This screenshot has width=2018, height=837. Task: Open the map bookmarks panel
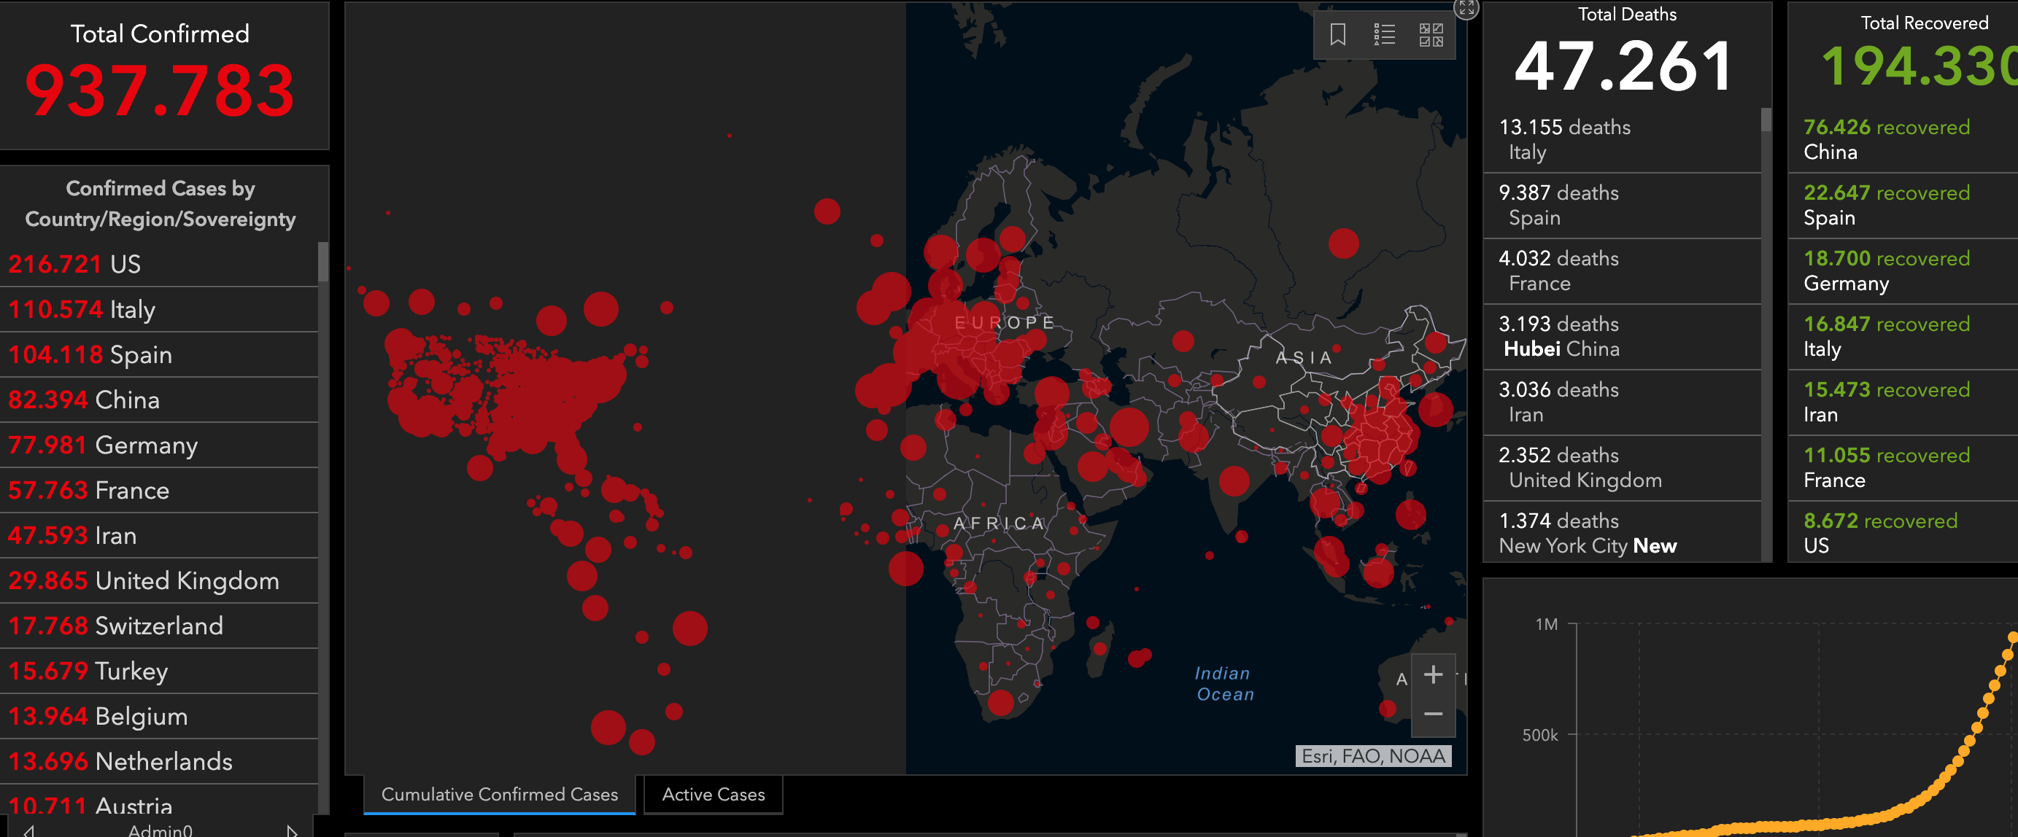point(1337,34)
